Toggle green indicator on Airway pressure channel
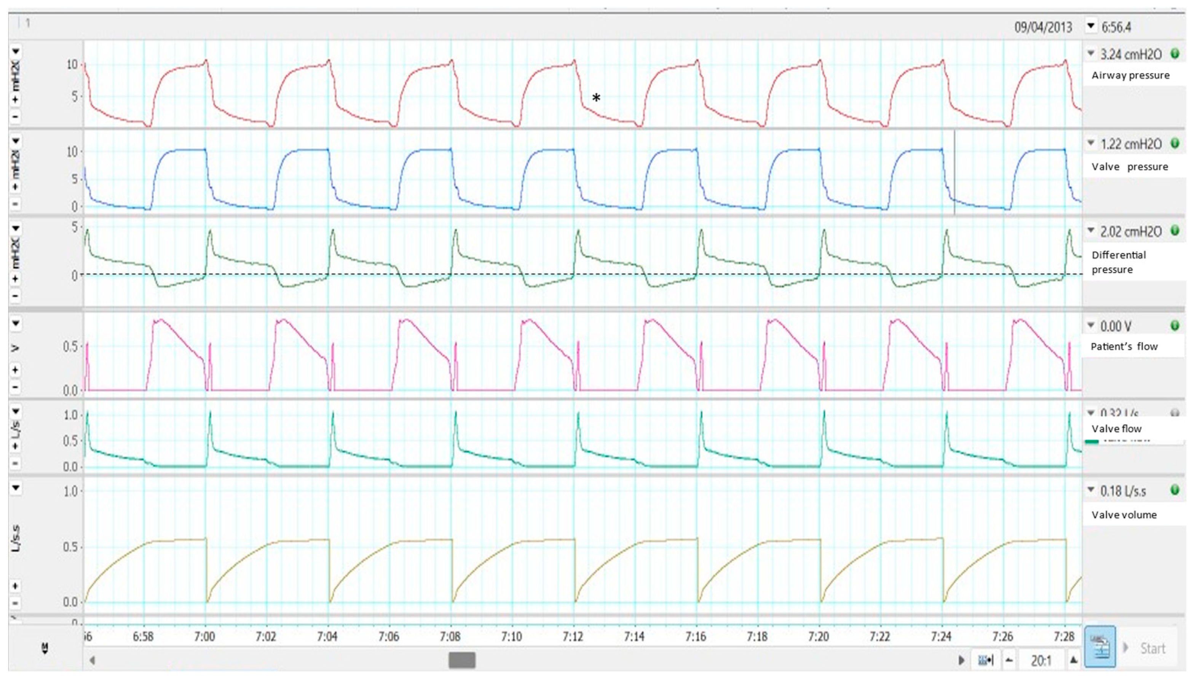 click(1175, 54)
